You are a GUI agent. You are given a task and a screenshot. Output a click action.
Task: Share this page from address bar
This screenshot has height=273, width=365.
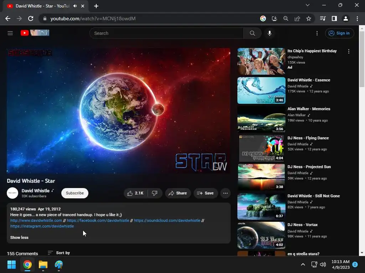coord(297,18)
